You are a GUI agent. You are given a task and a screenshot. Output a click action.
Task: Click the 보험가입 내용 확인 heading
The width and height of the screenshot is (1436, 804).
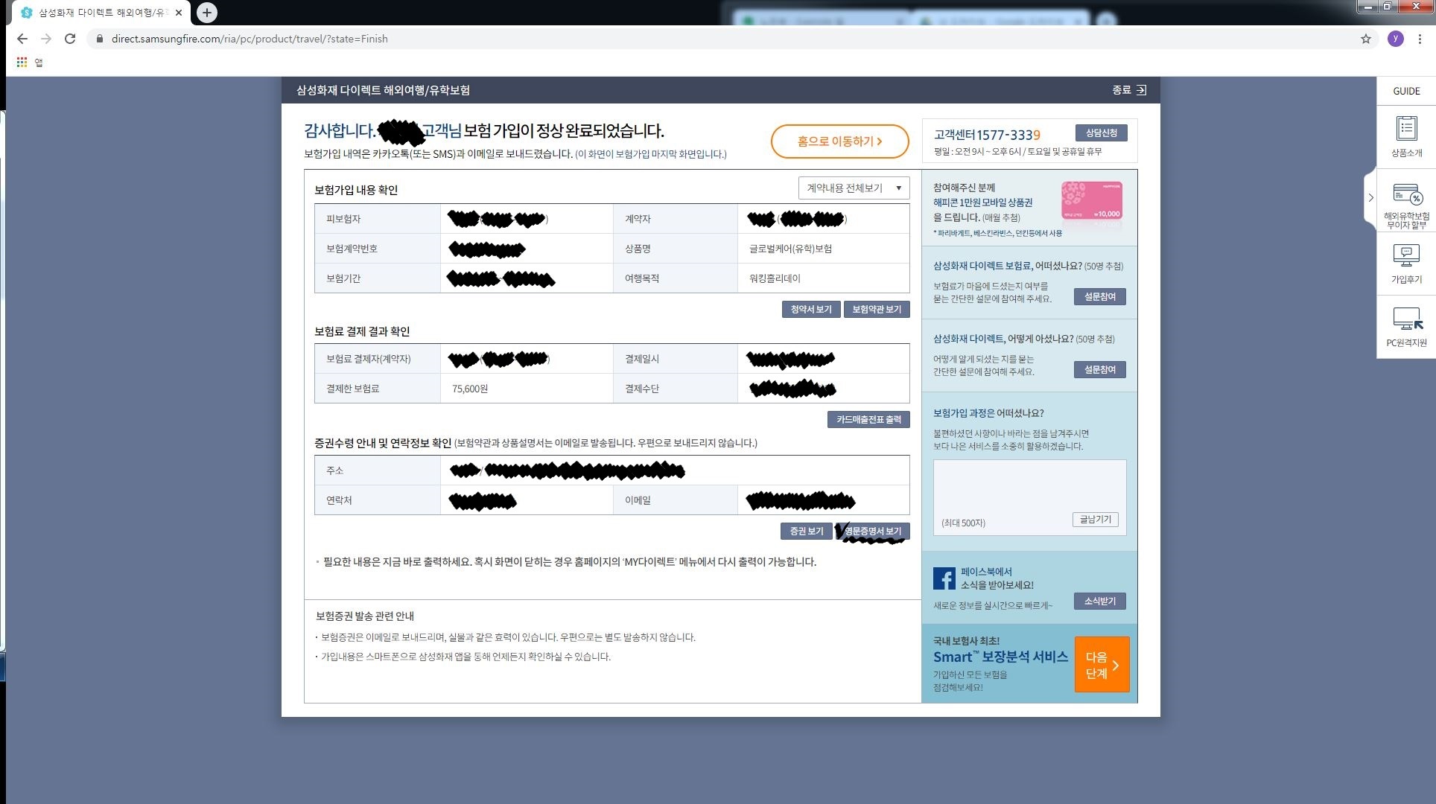pyautogui.click(x=356, y=190)
